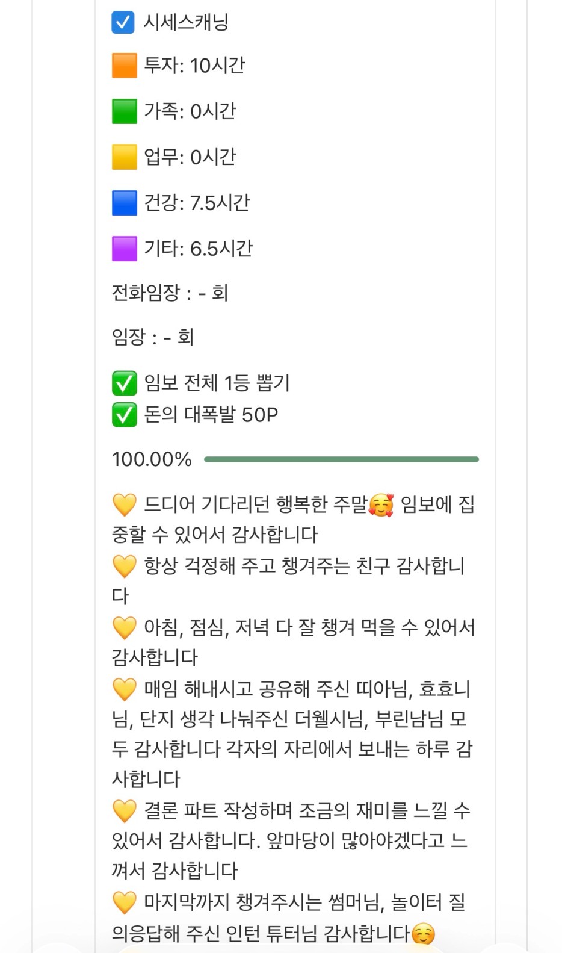Viewport: 562px width, 953px height.
Task: Click the green square beside 가족
Action: click(125, 111)
